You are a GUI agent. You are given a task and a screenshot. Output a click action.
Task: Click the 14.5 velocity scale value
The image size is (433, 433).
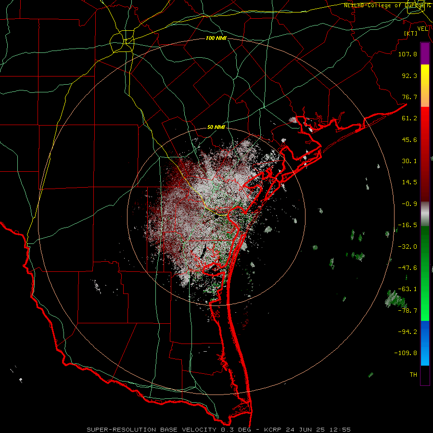pyautogui.click(x=409, y=182)
